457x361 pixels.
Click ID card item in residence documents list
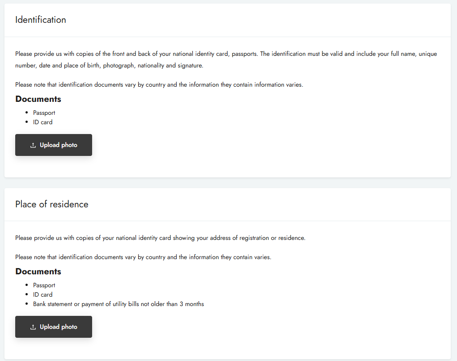coord(42,294)
